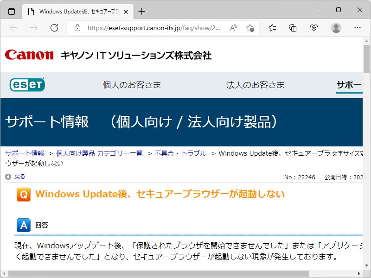371x278 pixels.
Task: Click the orange Q icon beside the question title
Action: (x=23, y=194)
